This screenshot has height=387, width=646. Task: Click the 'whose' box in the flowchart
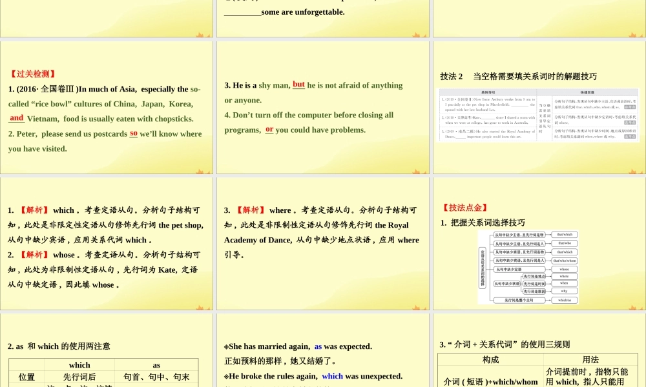pos(564,269)
